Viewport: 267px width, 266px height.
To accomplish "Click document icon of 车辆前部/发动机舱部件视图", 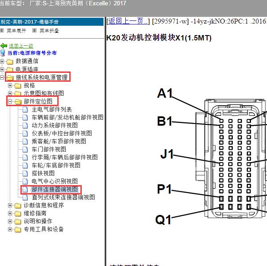I will (x=25, y=118).
